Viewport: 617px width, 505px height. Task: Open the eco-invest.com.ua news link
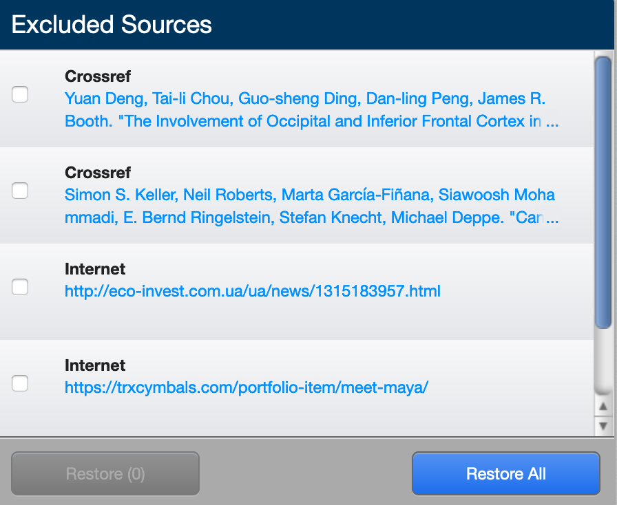point(252,291)
